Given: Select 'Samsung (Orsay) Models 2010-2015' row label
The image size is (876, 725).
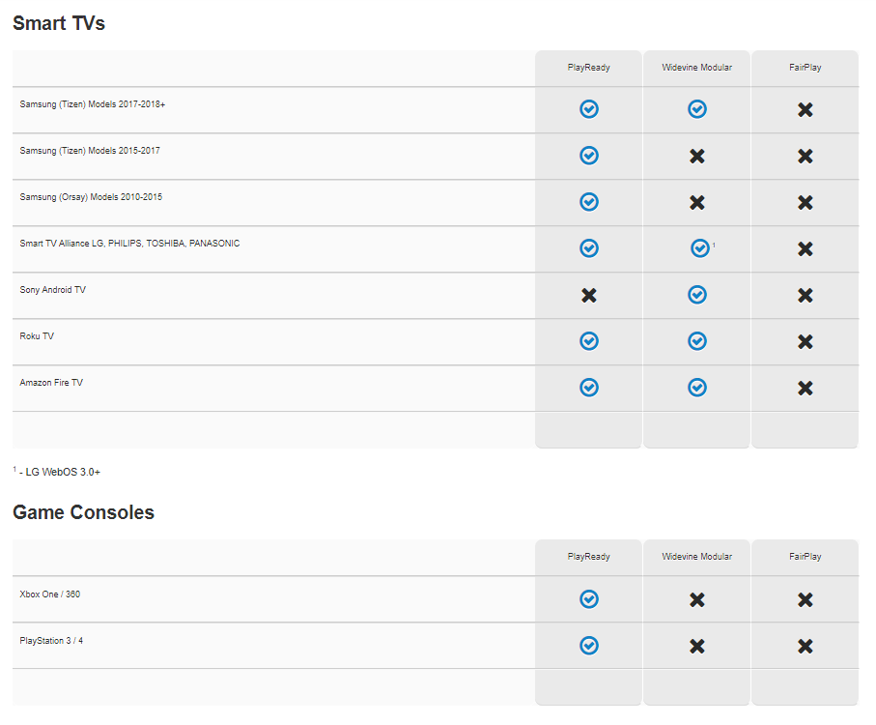Looking at the screenshot, I should pos(91,197).
